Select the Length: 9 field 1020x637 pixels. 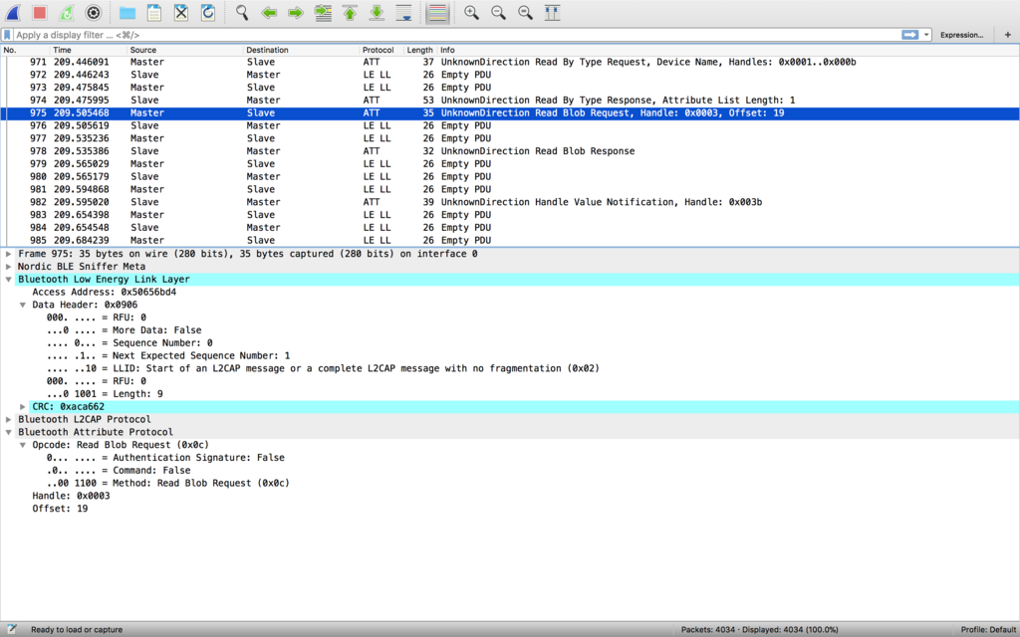point(105,394)
